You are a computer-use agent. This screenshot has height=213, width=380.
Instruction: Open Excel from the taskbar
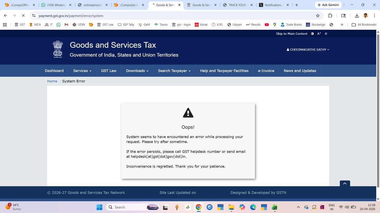tap(274, 207)
